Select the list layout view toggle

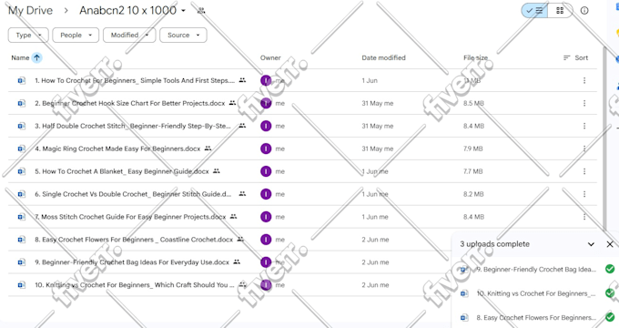coord(534,11)
